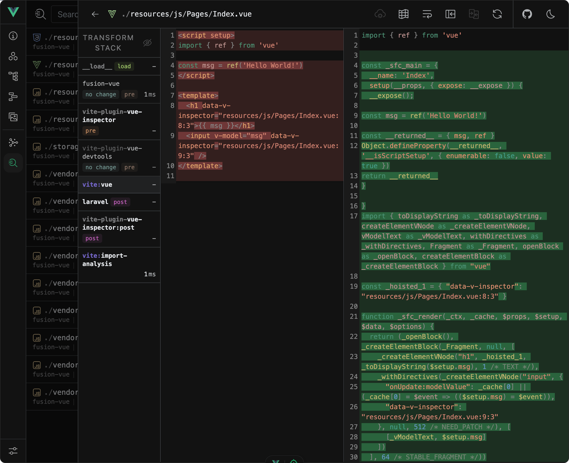Screen dimensions: 569x463
Task: Toggle line wrap in the code view
Action: coord(427,14)
